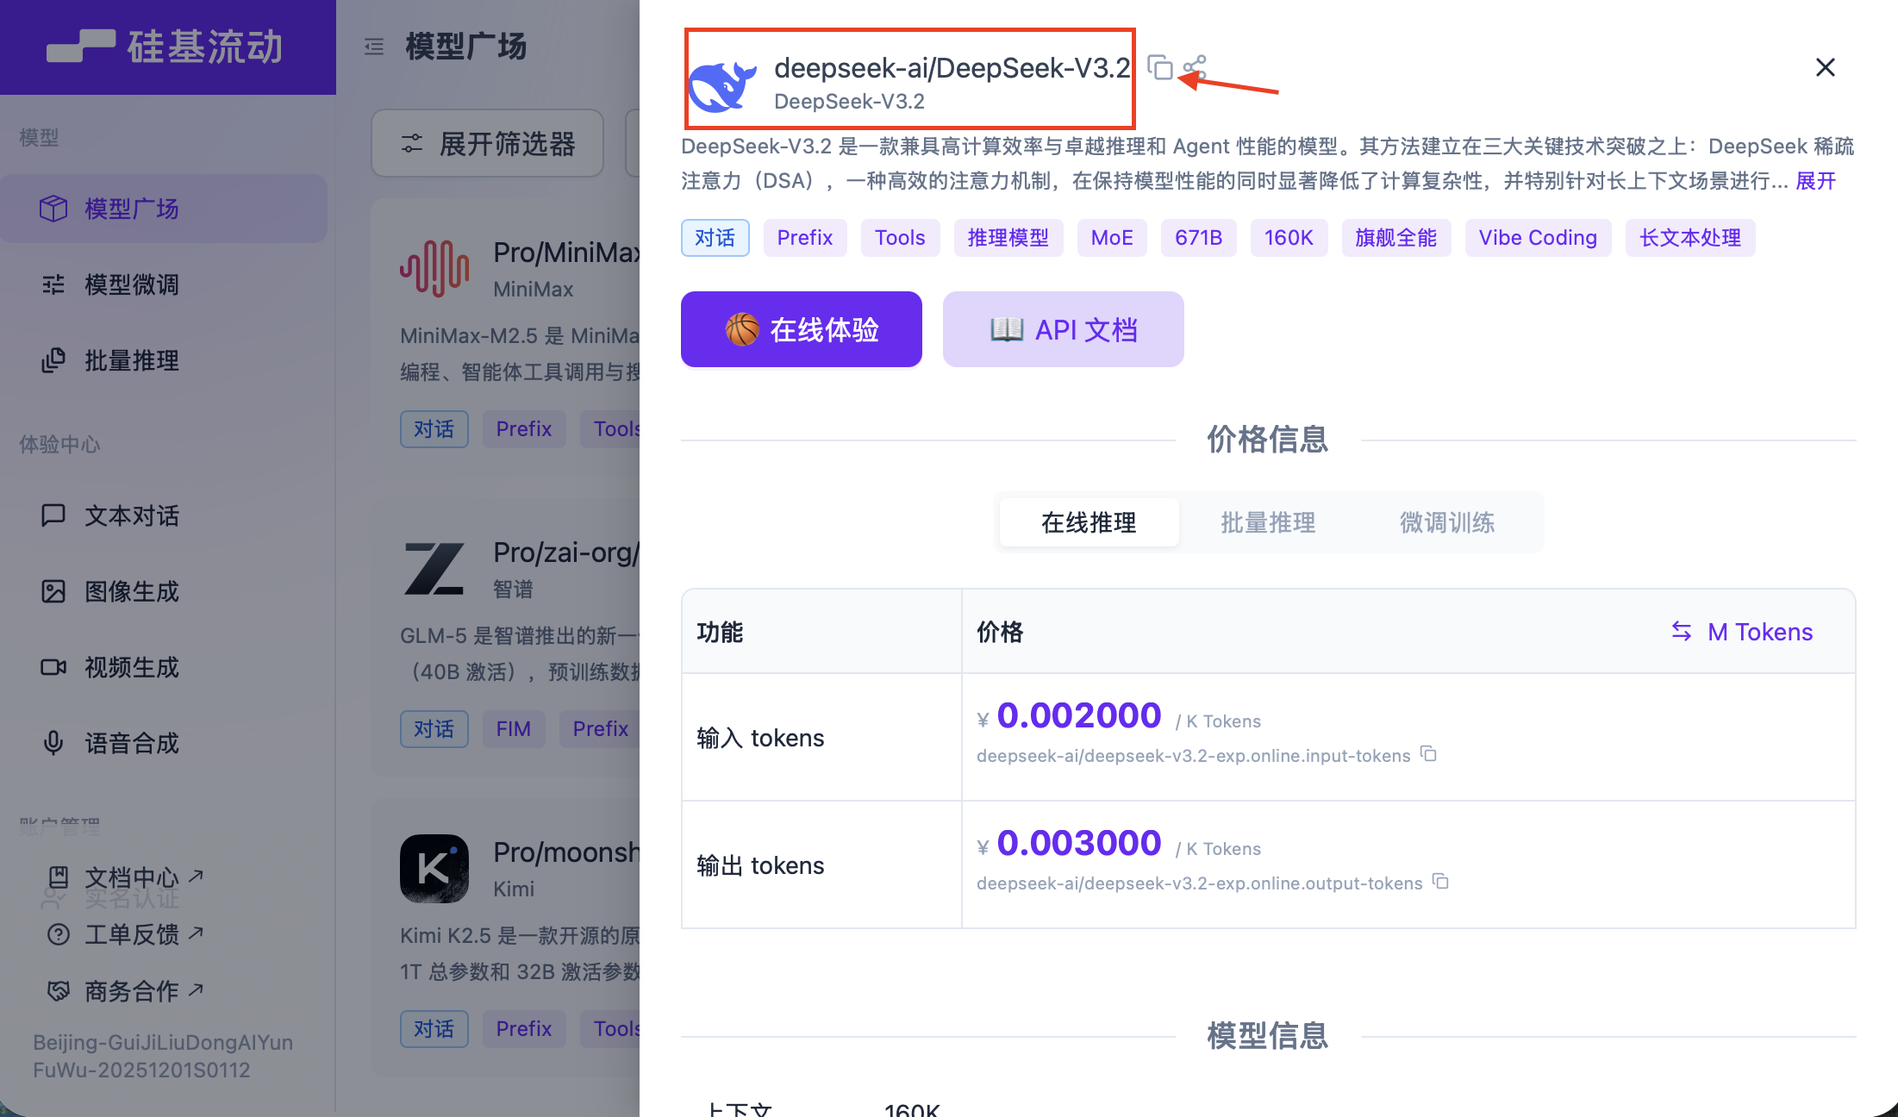
Task: Click the 长文本处理 tag
Action: (x=1690, y=238)
